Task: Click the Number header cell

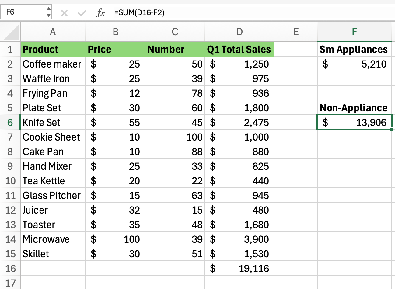Action: (175, 49)
